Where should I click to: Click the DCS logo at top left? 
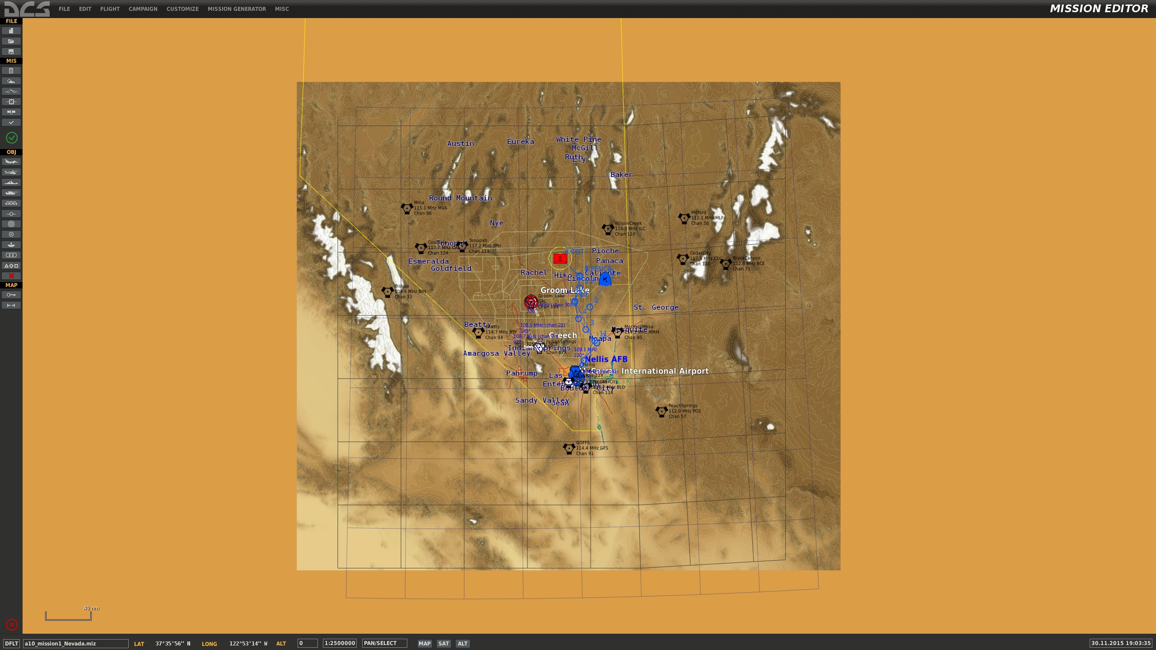pos(27,9)
